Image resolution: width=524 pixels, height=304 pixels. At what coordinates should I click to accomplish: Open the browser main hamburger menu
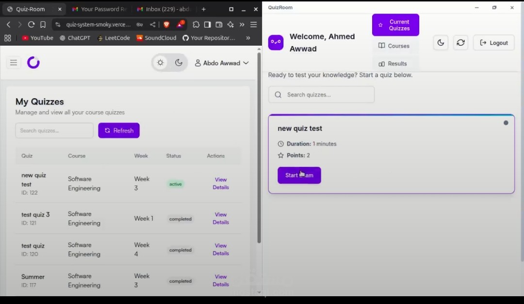click(254, 24)
